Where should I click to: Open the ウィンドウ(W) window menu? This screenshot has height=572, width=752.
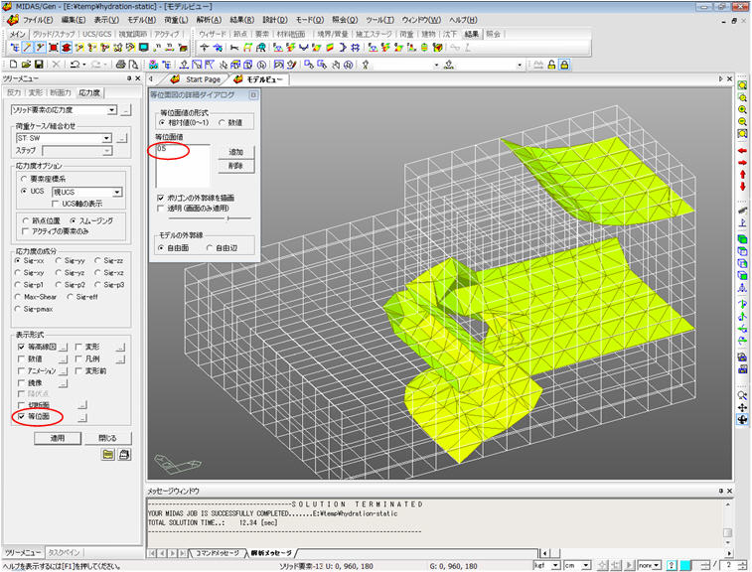421,20
